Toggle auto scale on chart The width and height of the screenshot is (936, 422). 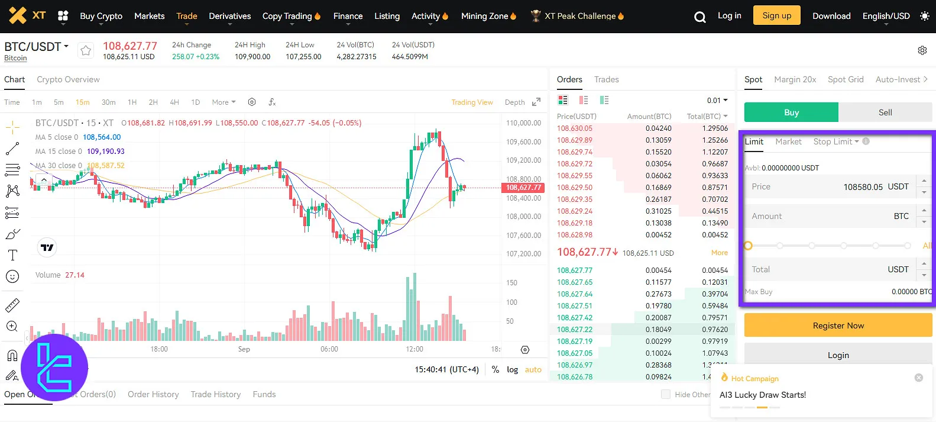pyautogui.click(x=533, y=369)
